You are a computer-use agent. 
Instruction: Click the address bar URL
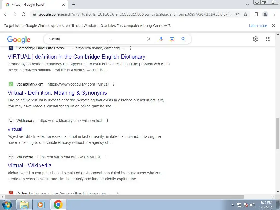coord(135,14)
